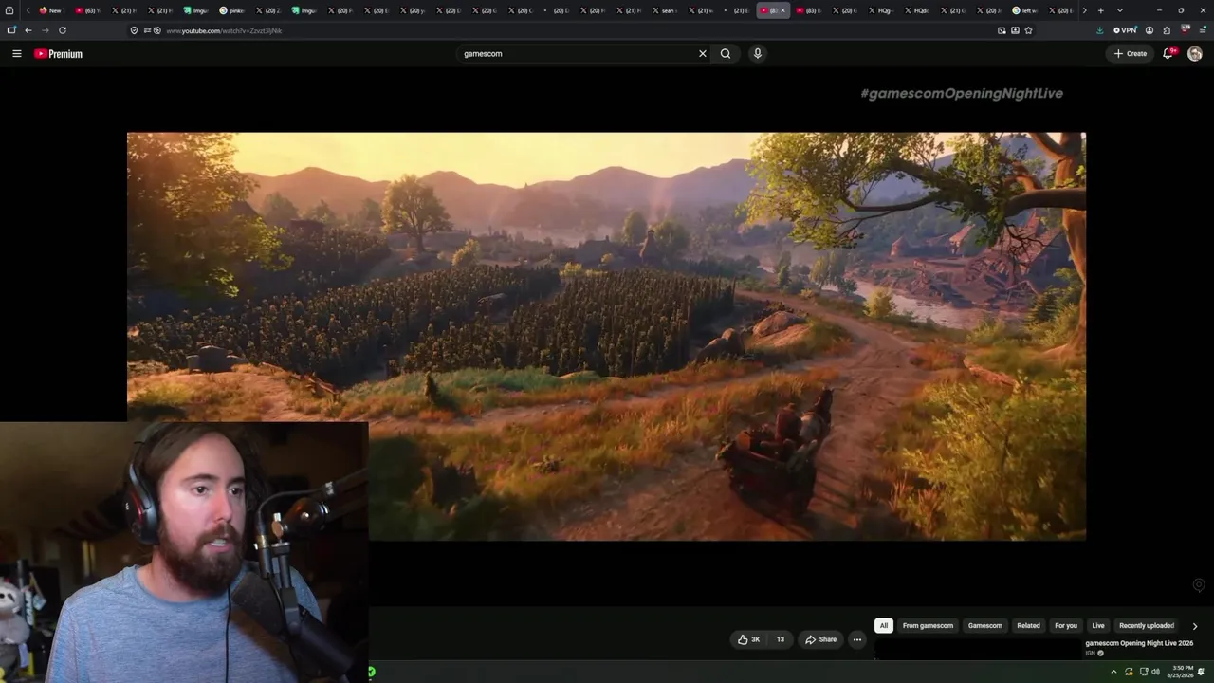
Task: Open browser downloads arrow
Action: 1099,30
